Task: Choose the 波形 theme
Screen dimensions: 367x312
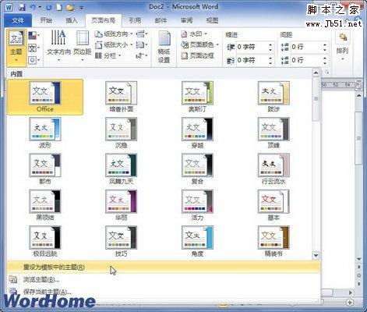Action: coord(45,133)
